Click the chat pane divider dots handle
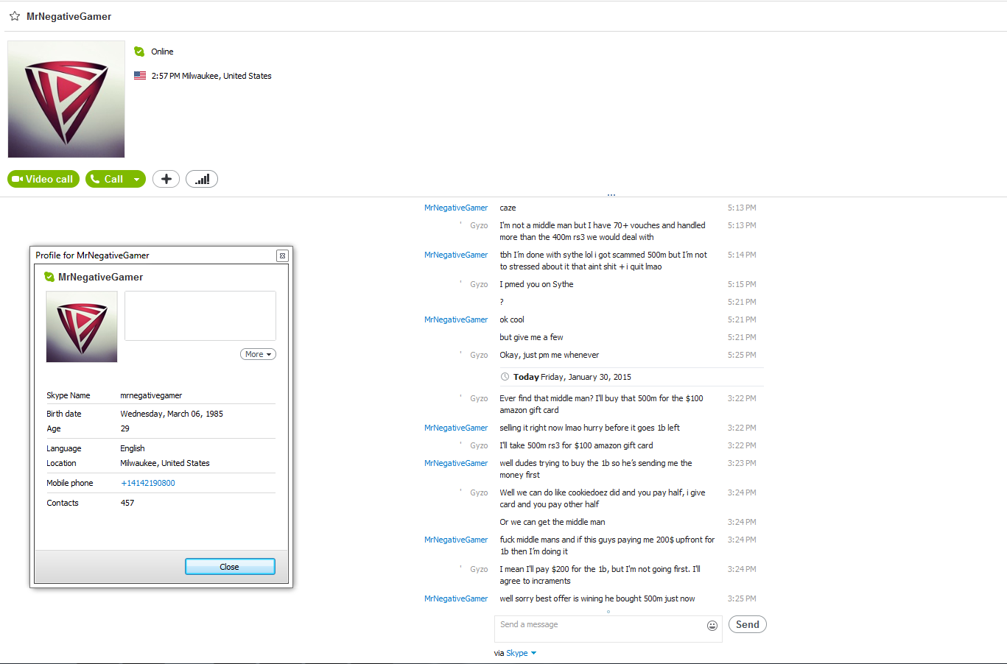 point(611,195)
